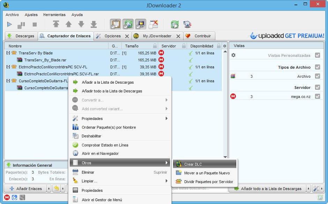The height and width of the screenshot is (204, 328).
Task: Open arrow beside bottom Añadir todo button
Action: click(x=308, y=189)
